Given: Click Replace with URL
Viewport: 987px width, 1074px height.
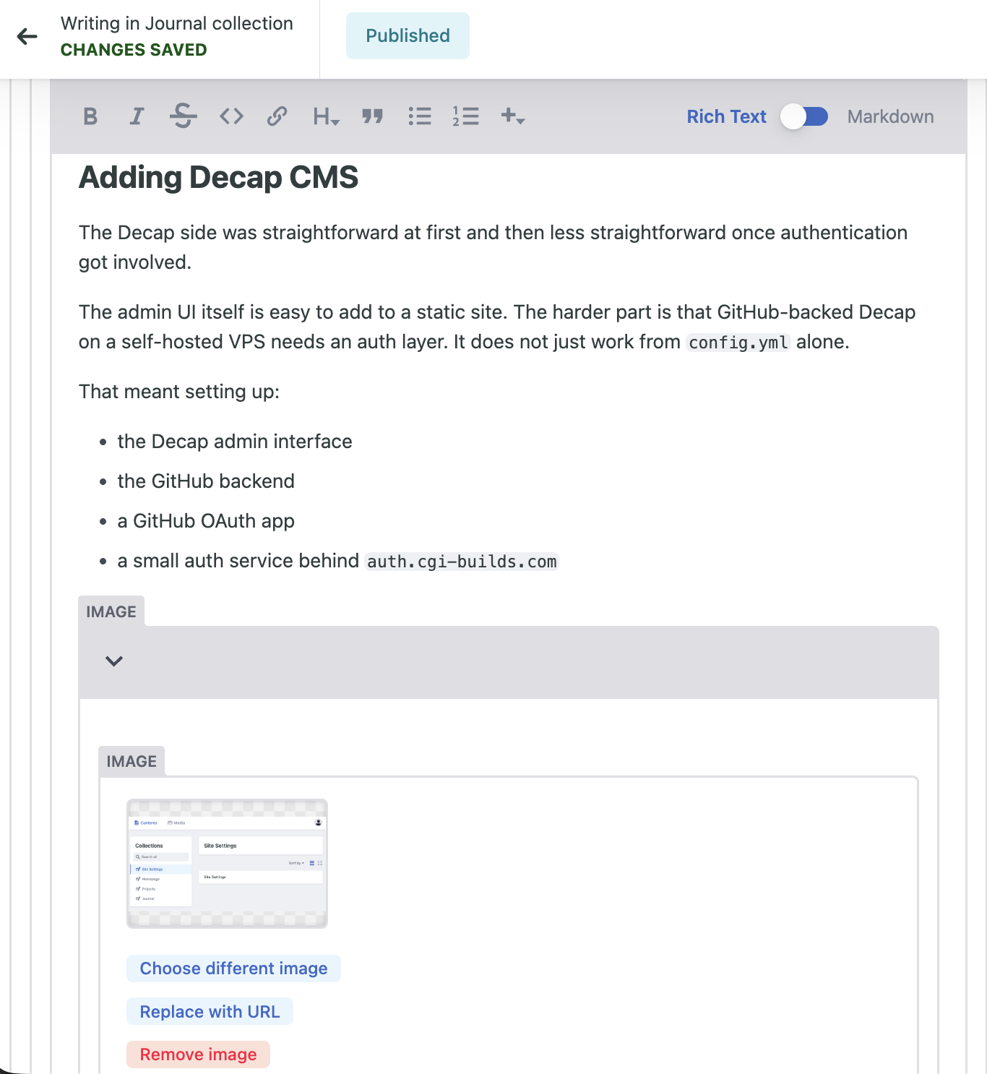Looking at the screenshot, I should click(210, 1012).
